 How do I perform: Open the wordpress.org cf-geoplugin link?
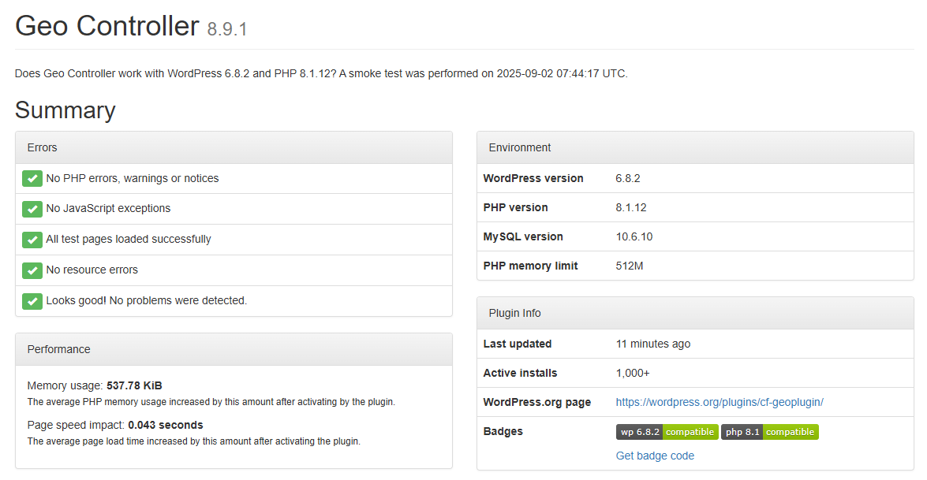coord(719,402)
